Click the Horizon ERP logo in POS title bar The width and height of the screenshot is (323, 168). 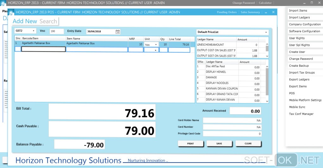[x=11, y=12]
